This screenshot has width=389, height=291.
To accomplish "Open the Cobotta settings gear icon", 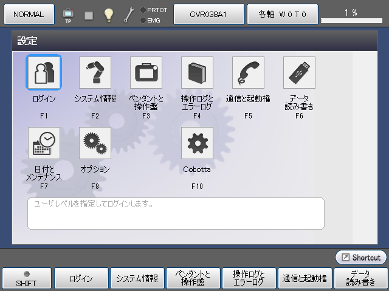I will 197,143.
